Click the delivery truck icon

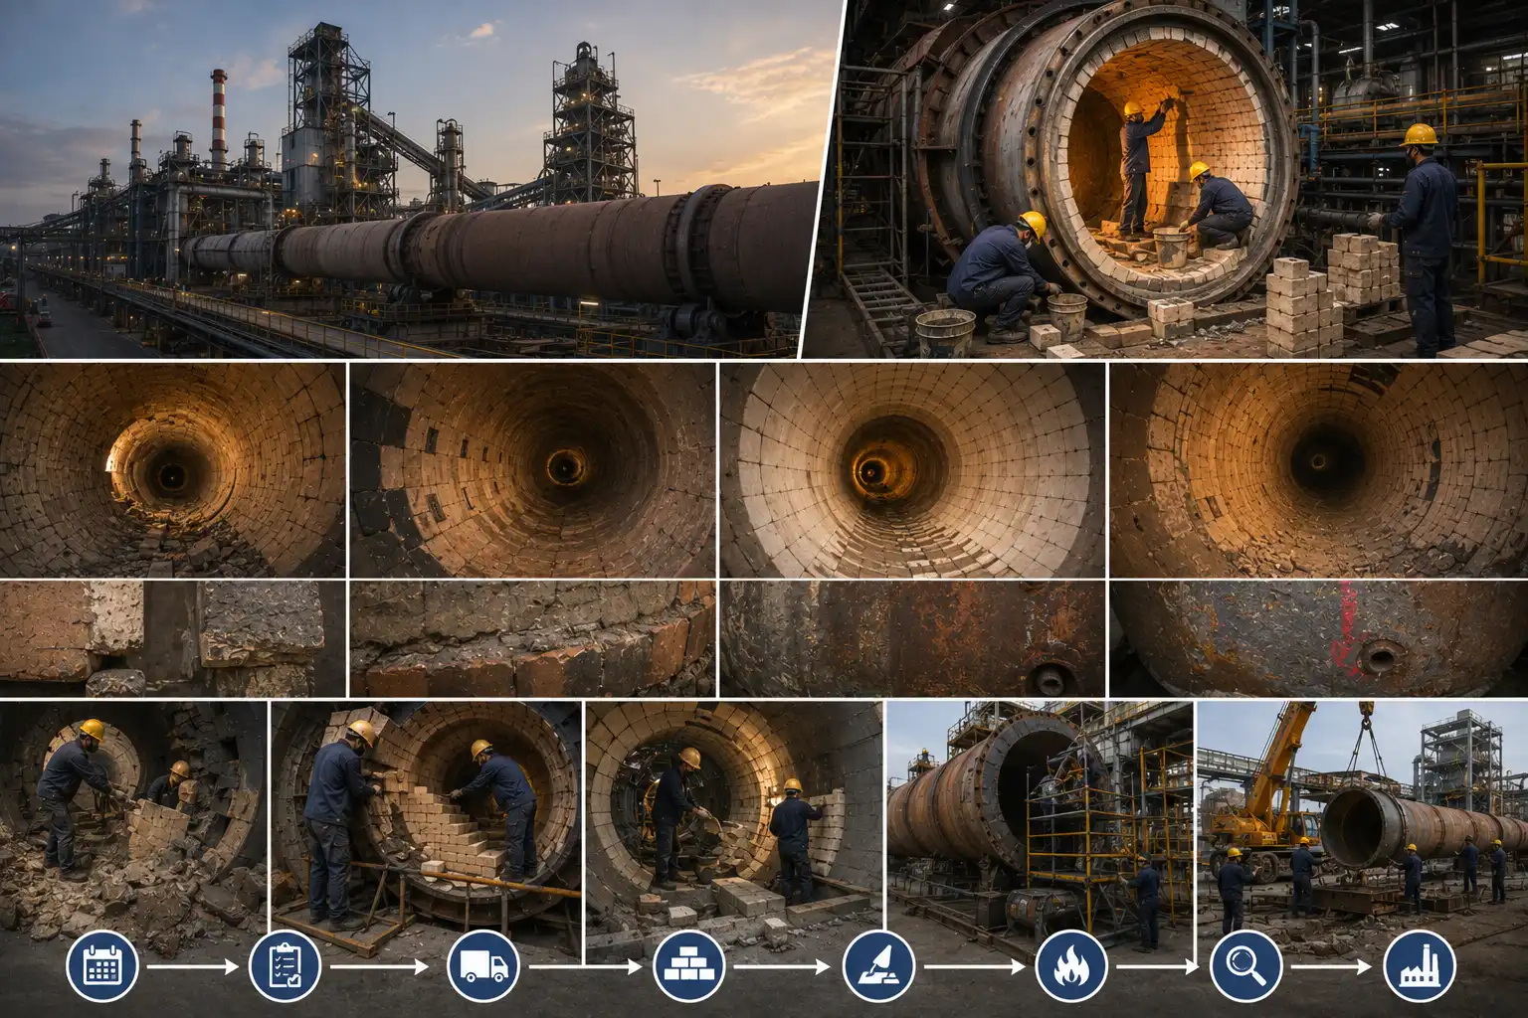coord(482,966)
